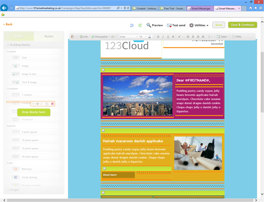Click the browser refresh icon
This screenshot has height=202, width=264.
click(x=128, y=8)
